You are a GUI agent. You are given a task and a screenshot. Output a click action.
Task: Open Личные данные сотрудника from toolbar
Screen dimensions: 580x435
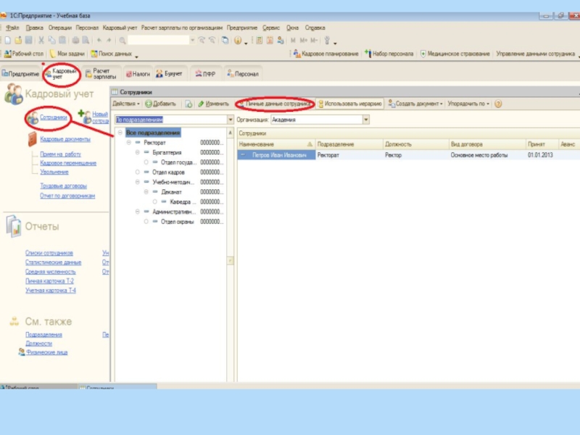(277, 104)
